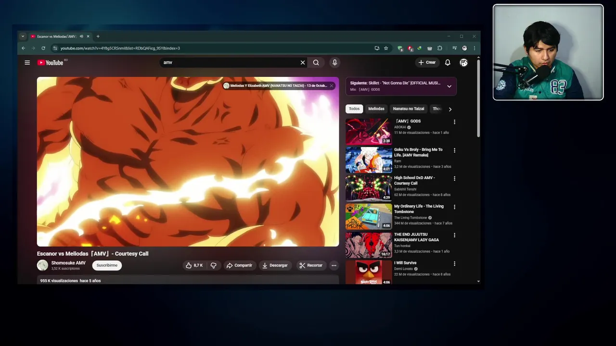Open THE END JUJUTSU KAISEN thumbnail
616x346 pixels.
tap(369, 245)
